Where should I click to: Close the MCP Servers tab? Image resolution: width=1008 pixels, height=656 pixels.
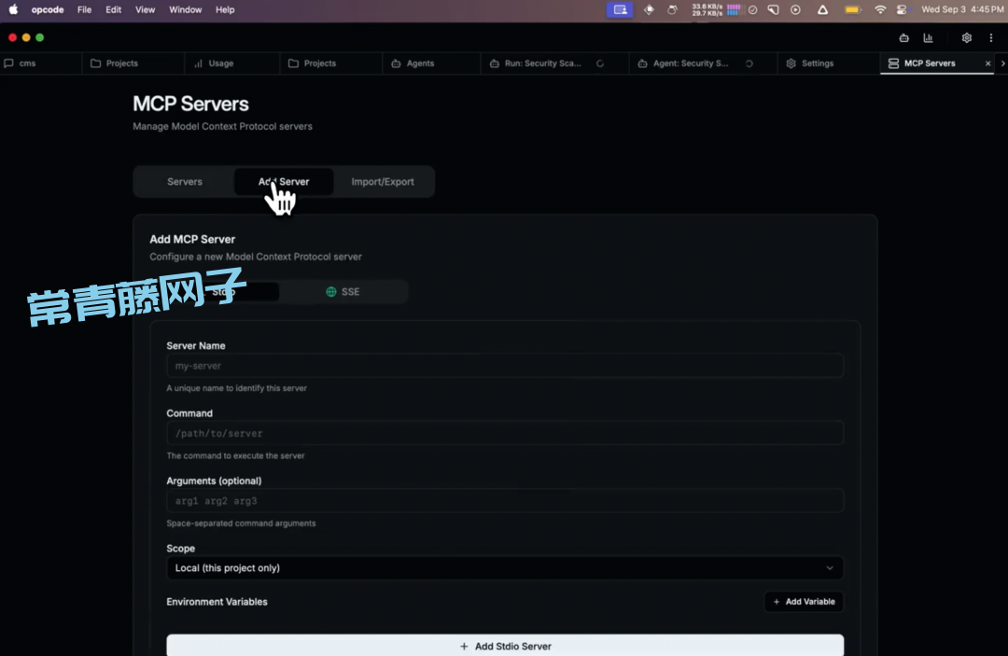pos(987,63)
